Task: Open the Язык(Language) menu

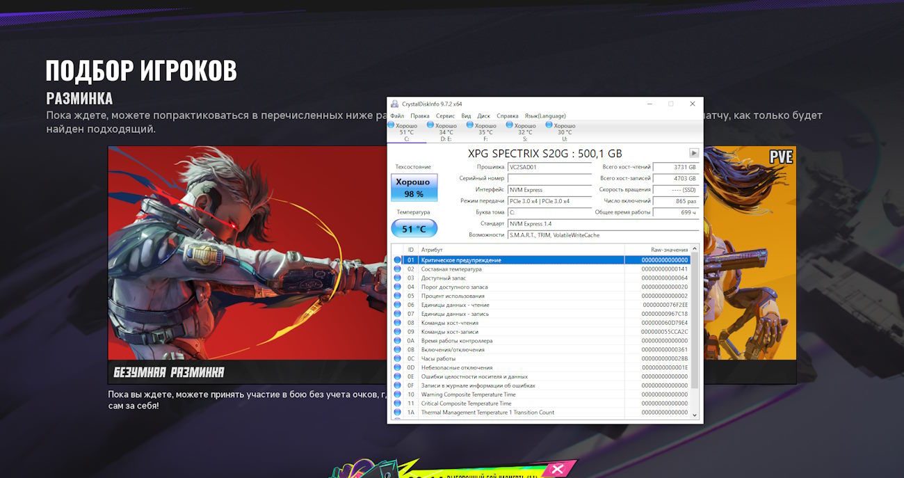Action: 545,115
